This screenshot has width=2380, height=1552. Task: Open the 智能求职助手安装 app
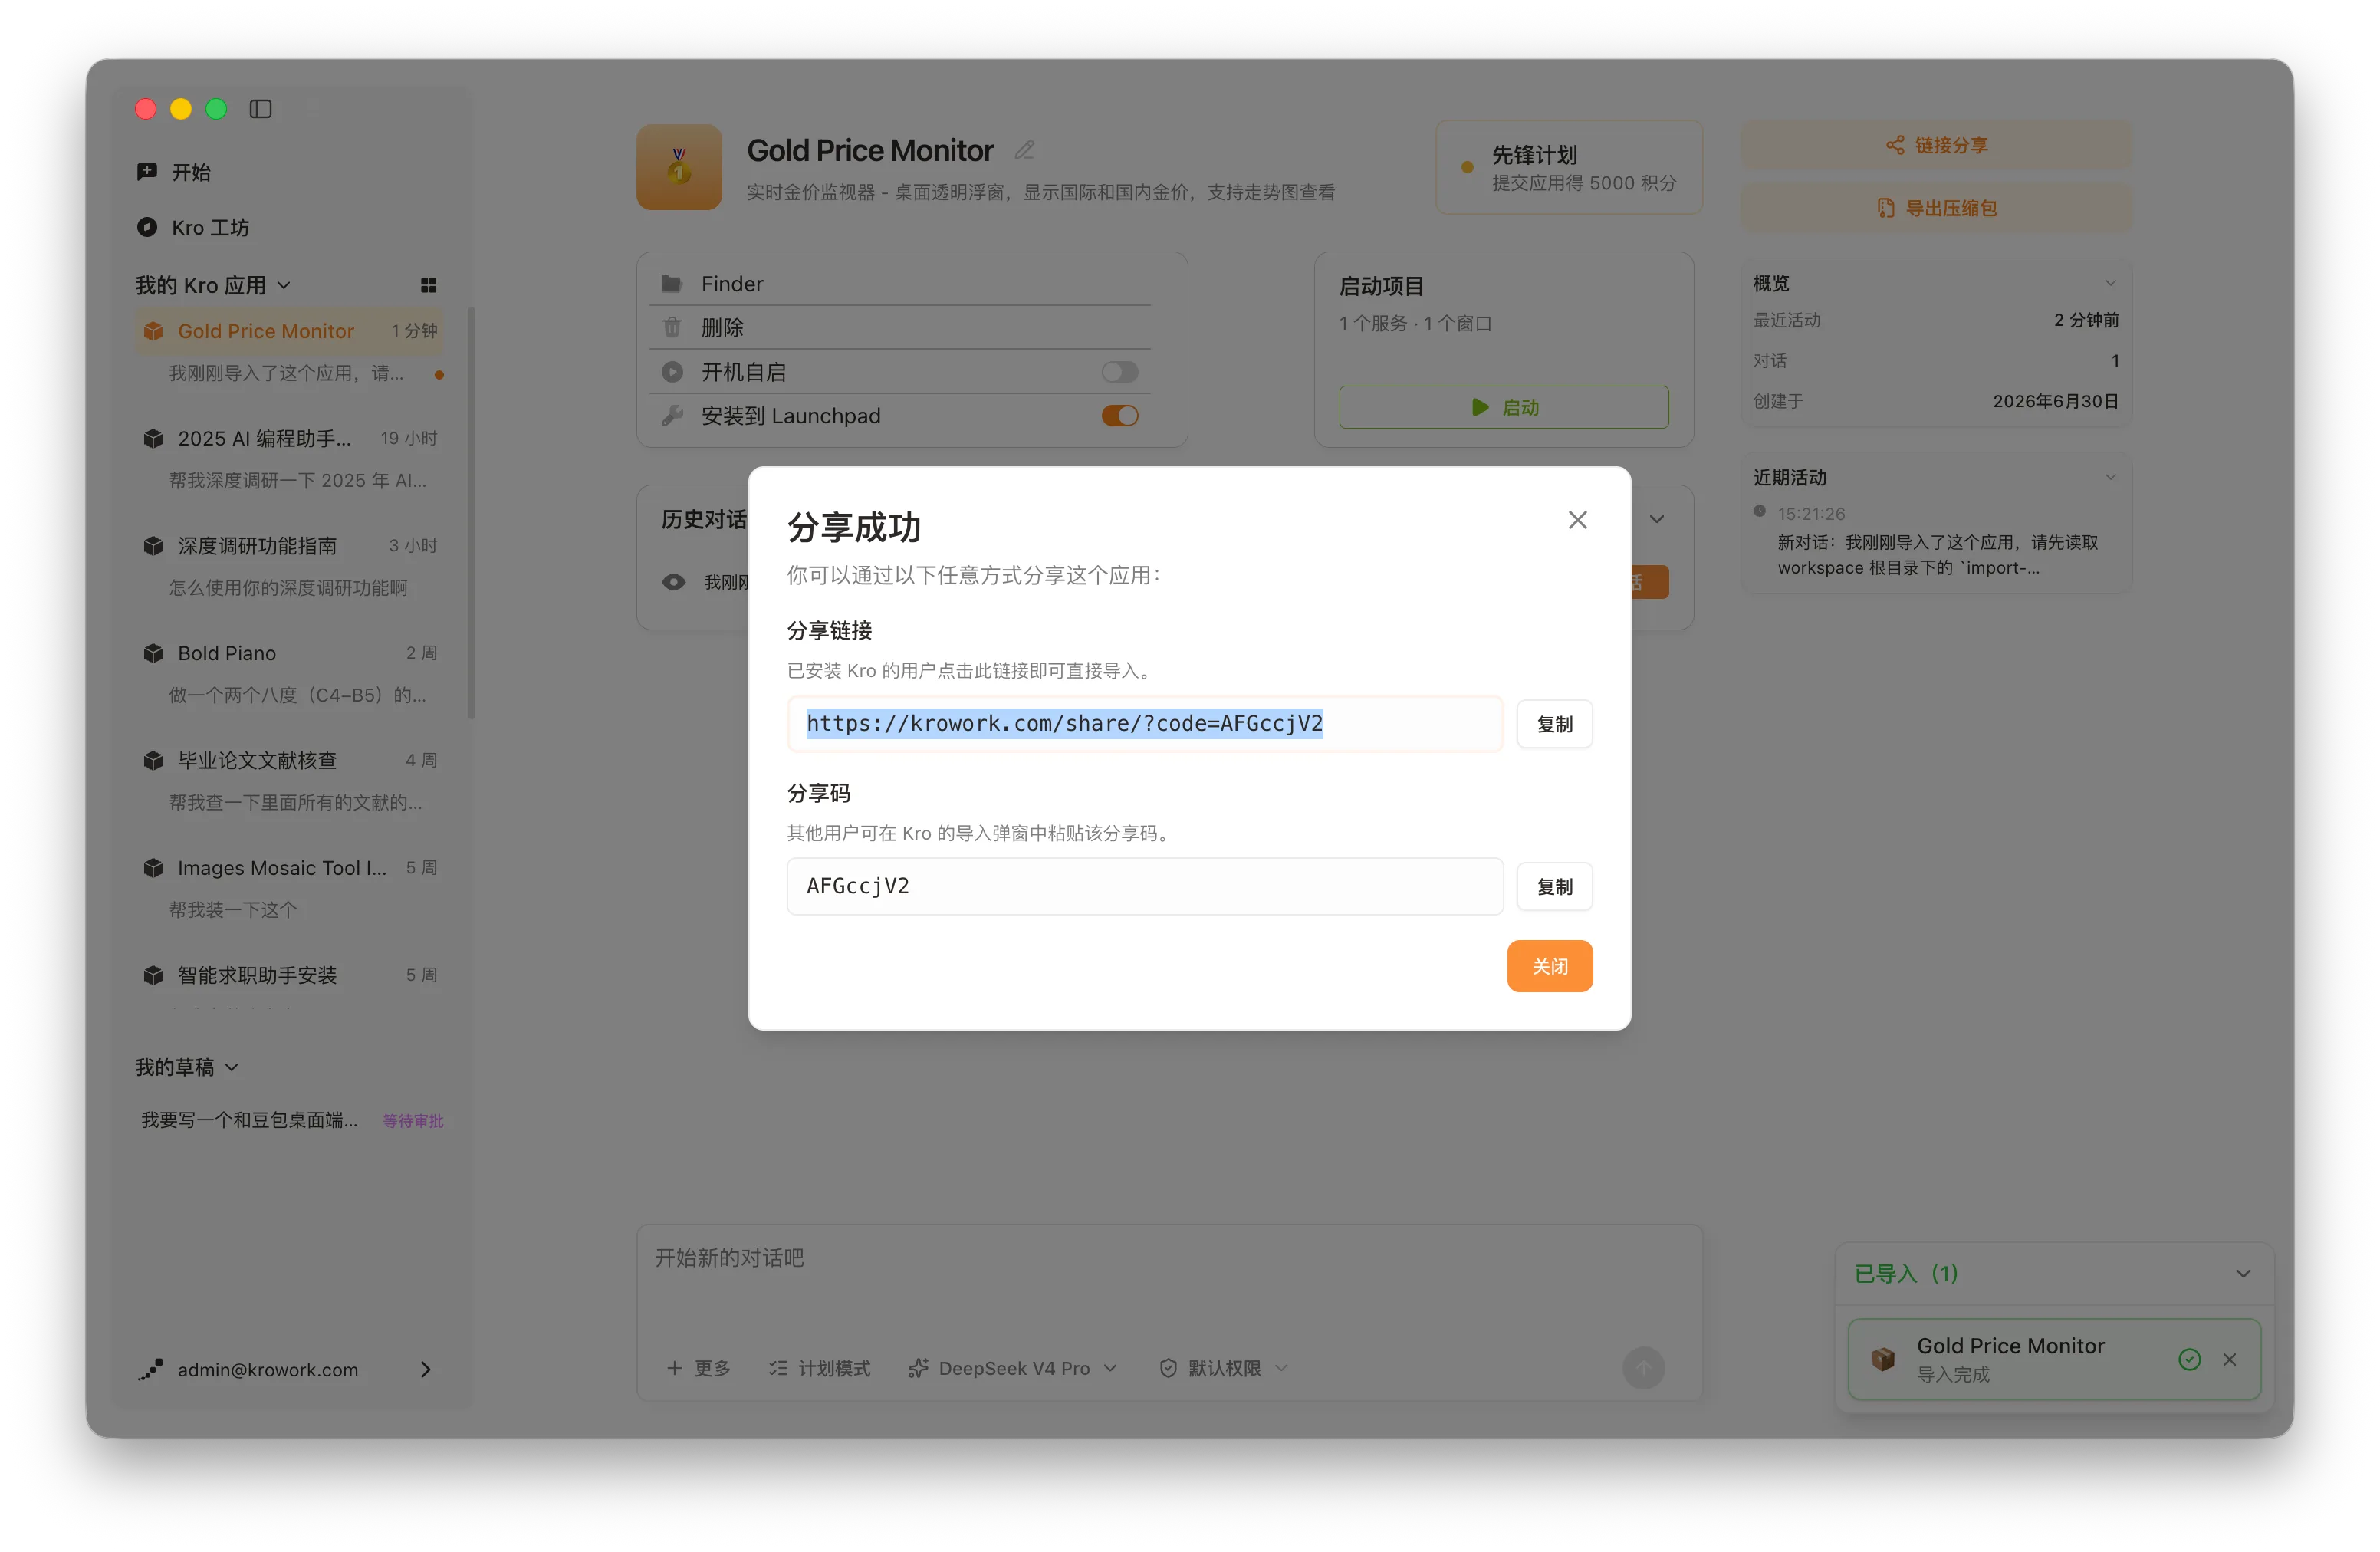click(289, 975)
